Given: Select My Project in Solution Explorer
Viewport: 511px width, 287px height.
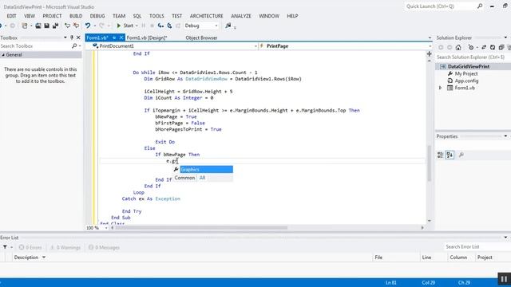Looking at the screenshot, I should [466, 74].
